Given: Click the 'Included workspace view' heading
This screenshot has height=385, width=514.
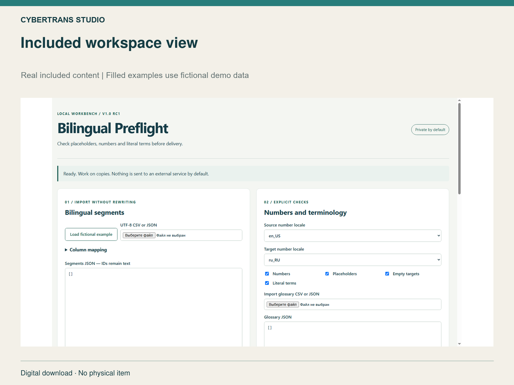Looking at the screenshot, I should pos(109,43).
